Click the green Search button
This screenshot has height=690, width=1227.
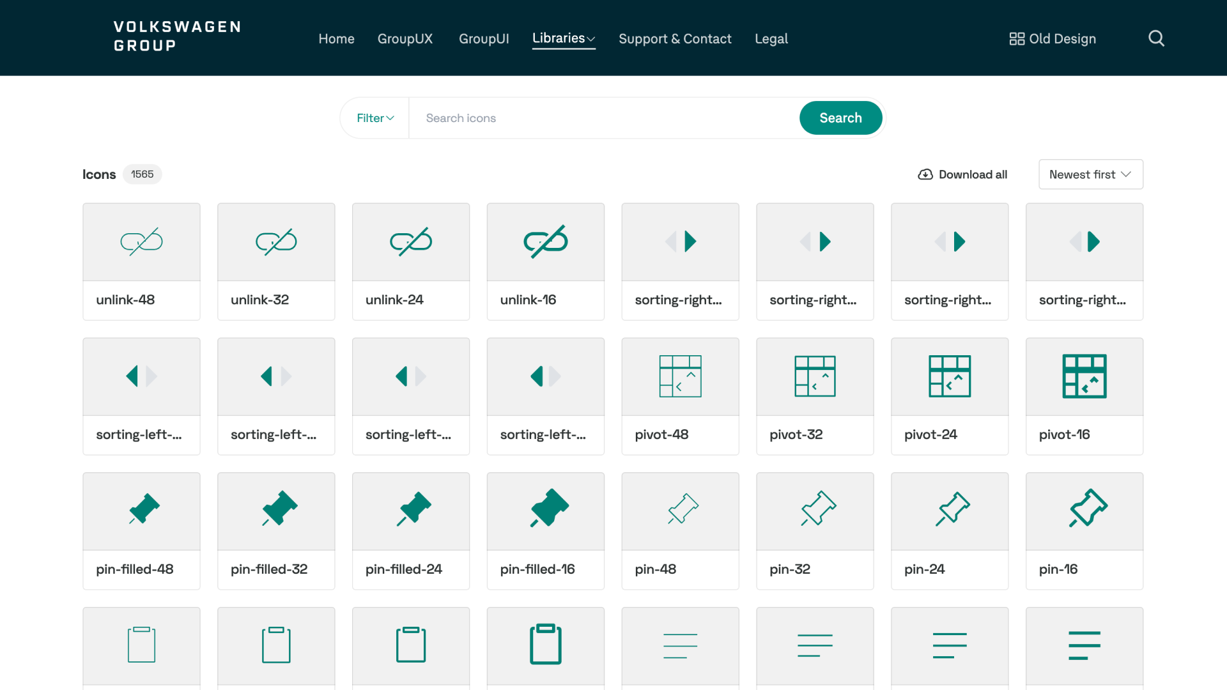840,118
